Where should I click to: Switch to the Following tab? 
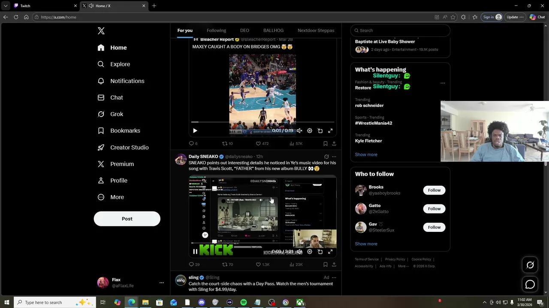point(216,30)
